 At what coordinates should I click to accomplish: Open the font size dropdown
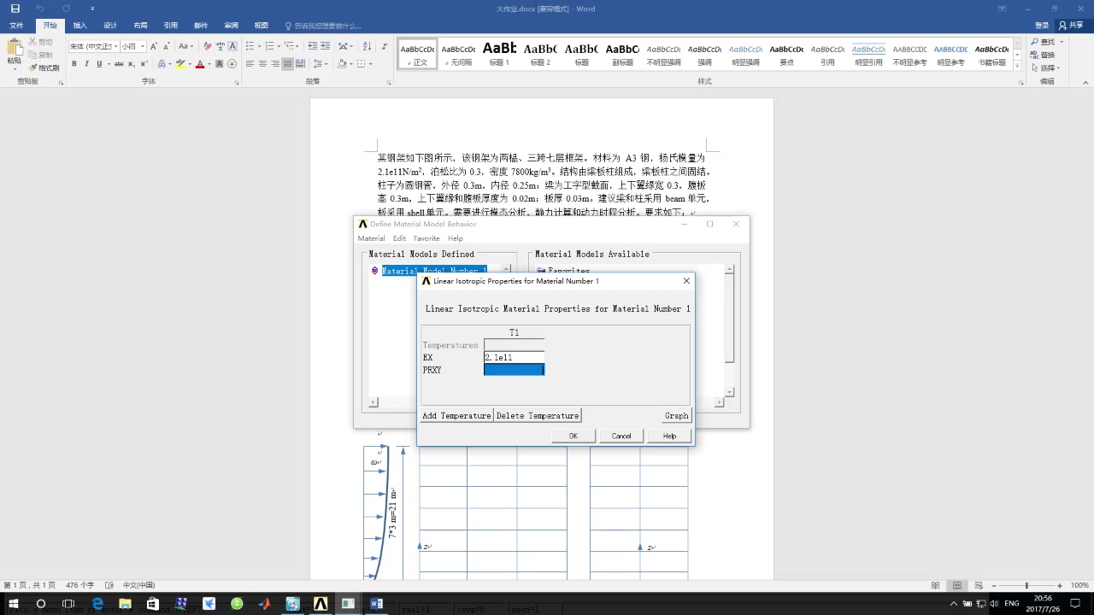[x=143, y=46]
